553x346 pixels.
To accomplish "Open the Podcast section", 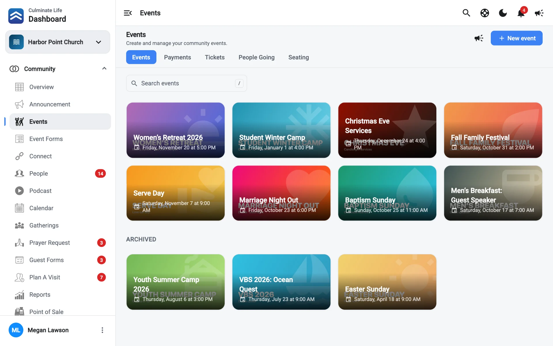I will (x=60, y=191).
